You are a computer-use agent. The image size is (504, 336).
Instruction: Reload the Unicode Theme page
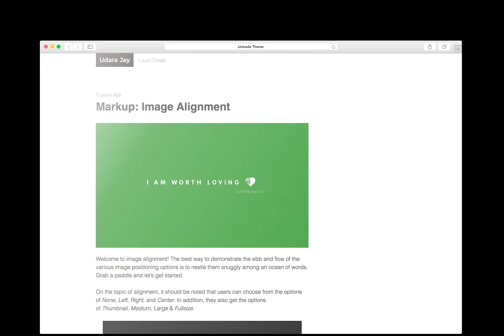click(x=334, y=47)
